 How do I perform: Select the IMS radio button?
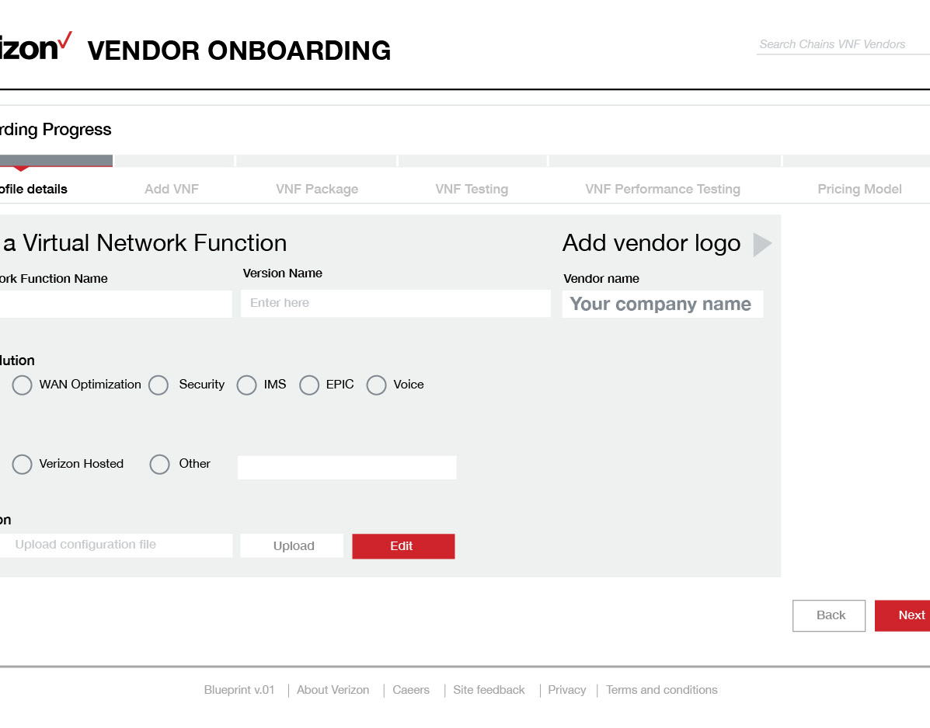[x=247, y=385]
